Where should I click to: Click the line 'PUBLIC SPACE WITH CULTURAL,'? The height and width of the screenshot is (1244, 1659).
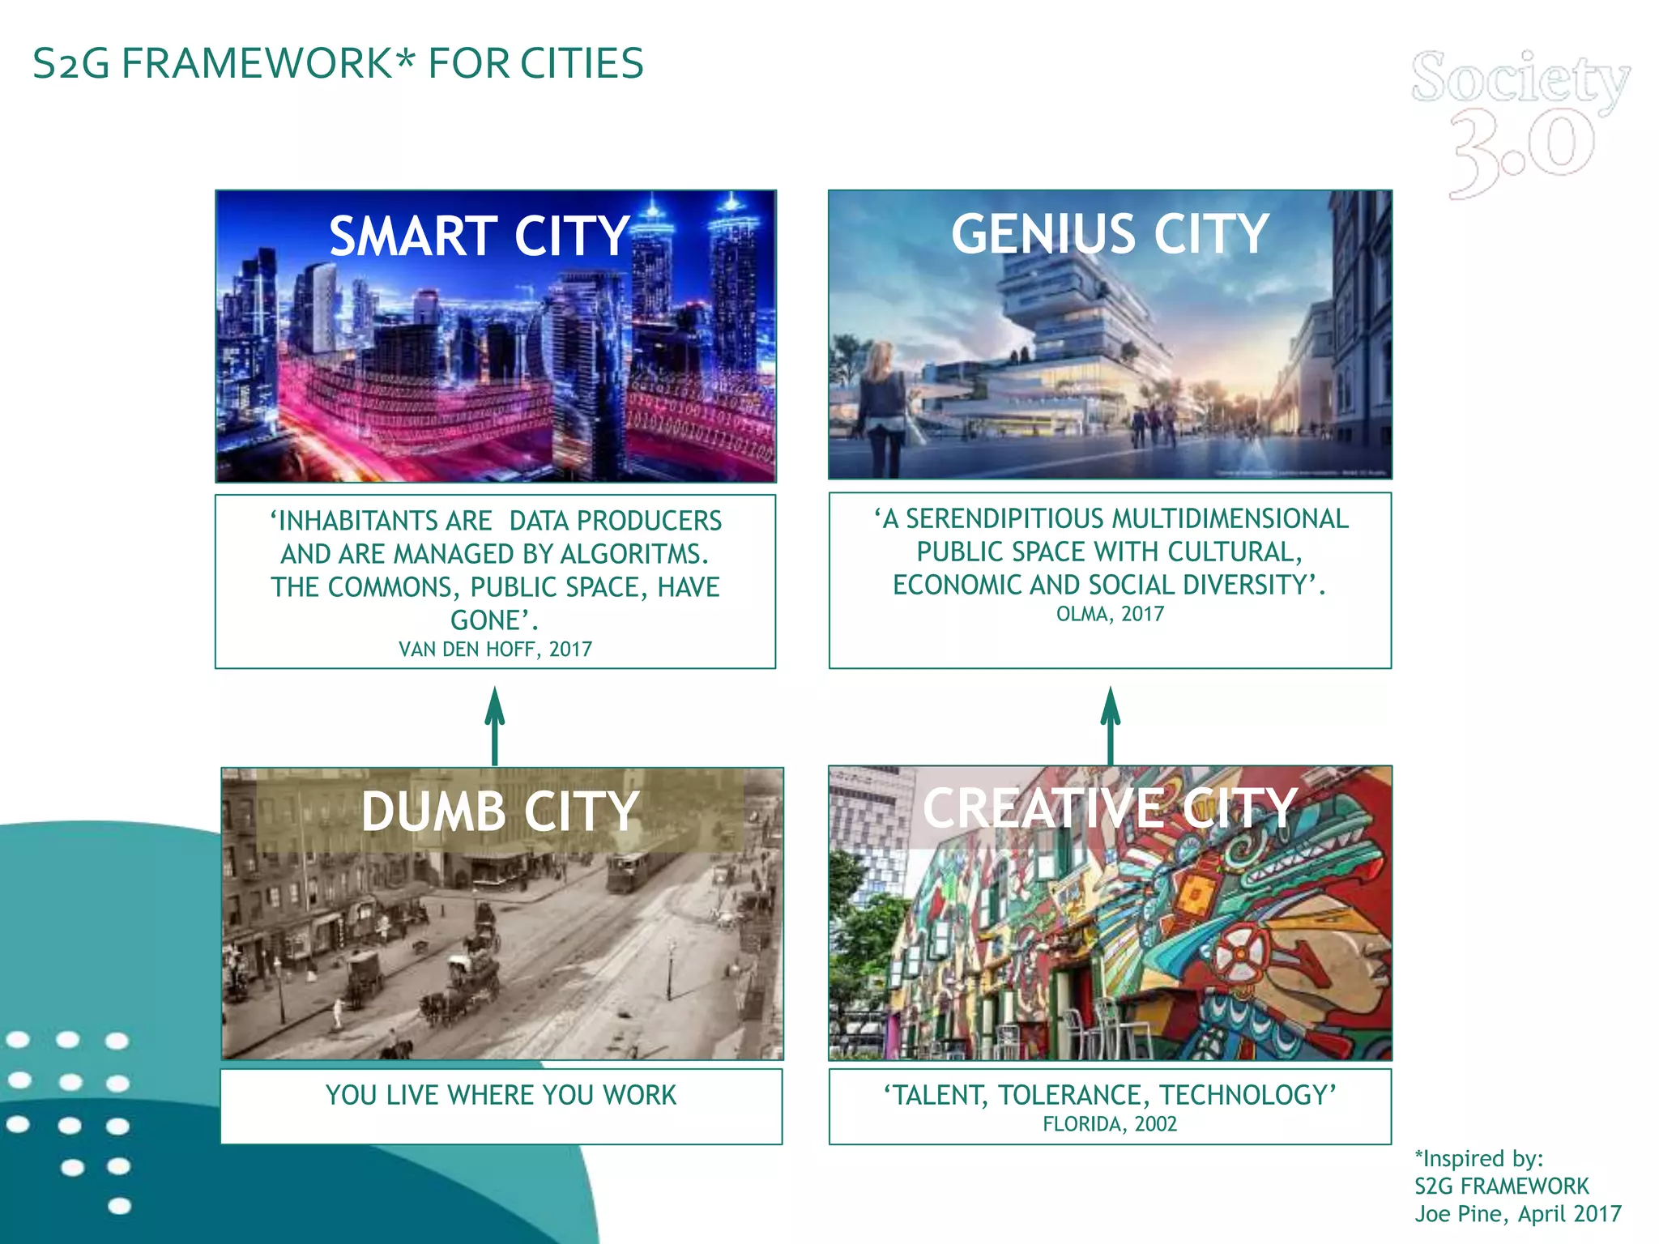1110,552
